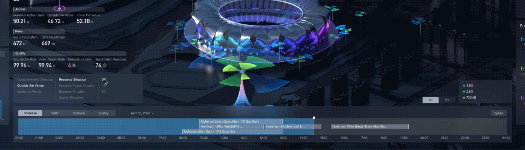The width and height of the screenshot is (525, 150).
Task: Select the 2G network option
Action: (103, 91)
